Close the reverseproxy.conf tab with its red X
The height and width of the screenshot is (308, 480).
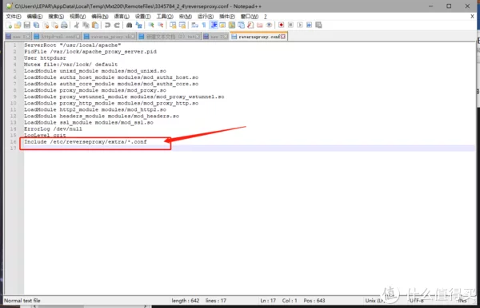(x=283, y=37)
